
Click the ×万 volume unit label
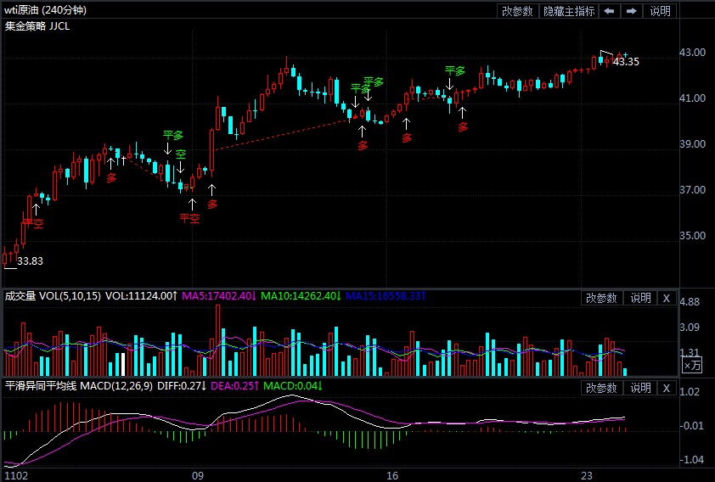(693, 366)
